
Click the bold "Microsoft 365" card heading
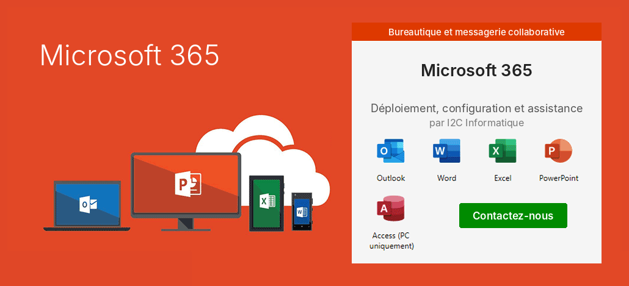coord(476,71)
